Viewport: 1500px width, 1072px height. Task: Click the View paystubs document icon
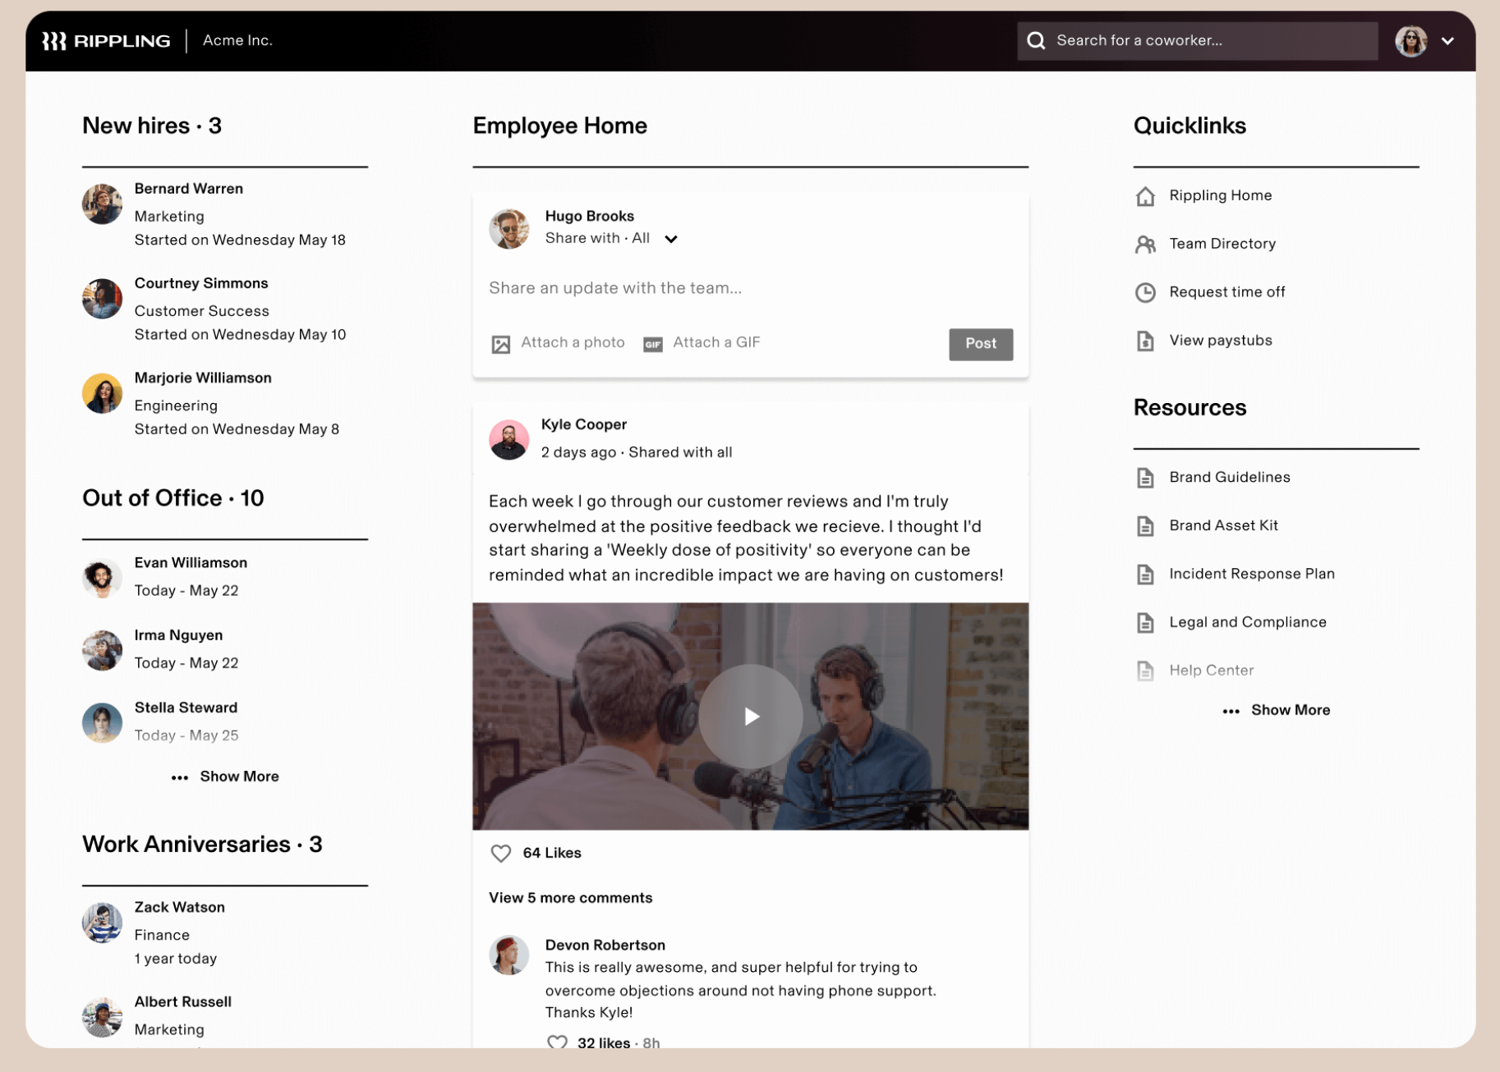point(1144,341)
